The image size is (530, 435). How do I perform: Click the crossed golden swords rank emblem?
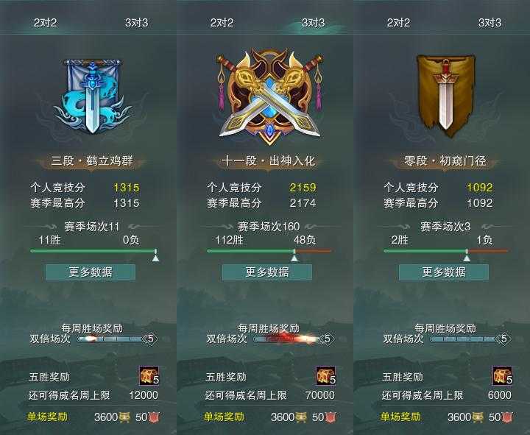269,96
